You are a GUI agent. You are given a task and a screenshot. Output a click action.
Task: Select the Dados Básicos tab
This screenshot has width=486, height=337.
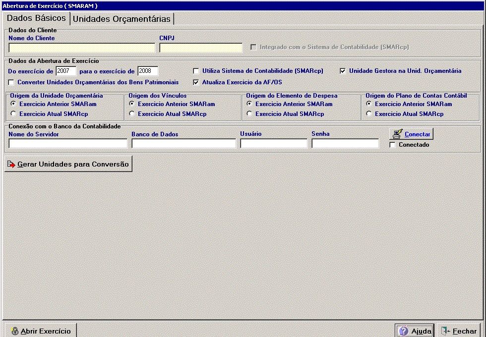pyautogui.click(x=36, y=18)
